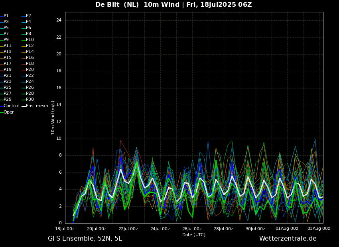Click the 24 value on y-axis

click(59, 20)
